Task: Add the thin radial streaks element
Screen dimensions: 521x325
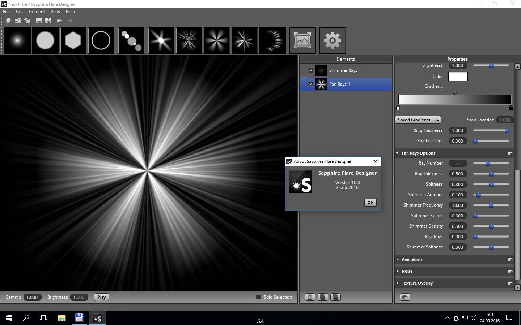Action: click(189, 40)
